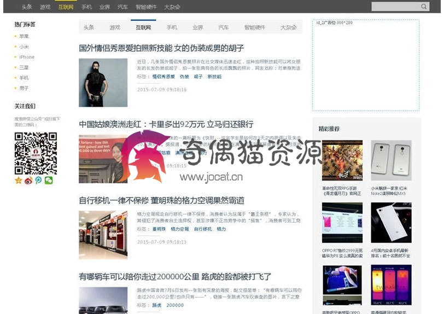Open article 有哪辆车可以陪你走过200000公里 headline

pyautogui.click(x=175, y=276)
